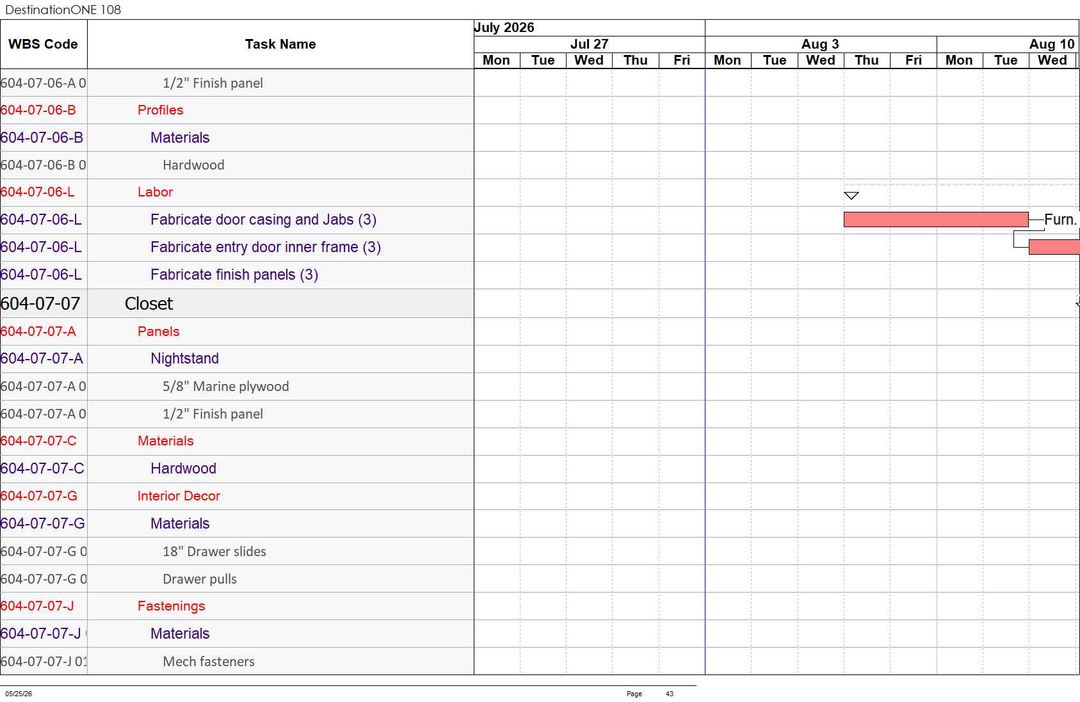
Task: Click the red Fabricate entry door inner frame bar
Action: click(1054, 247)
